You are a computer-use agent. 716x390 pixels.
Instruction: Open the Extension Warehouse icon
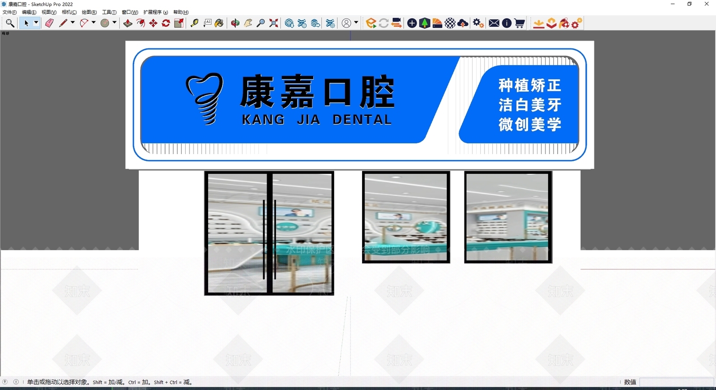[x=315, y=23]
